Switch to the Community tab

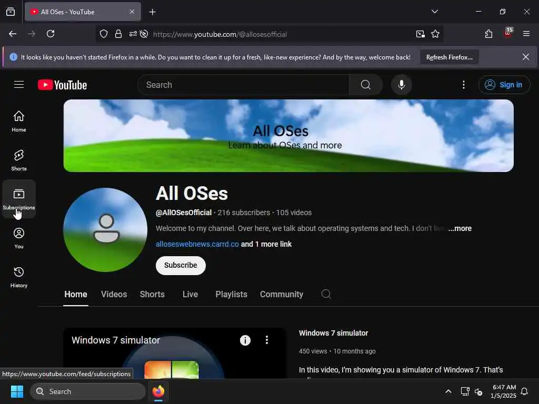click(281, 295)
